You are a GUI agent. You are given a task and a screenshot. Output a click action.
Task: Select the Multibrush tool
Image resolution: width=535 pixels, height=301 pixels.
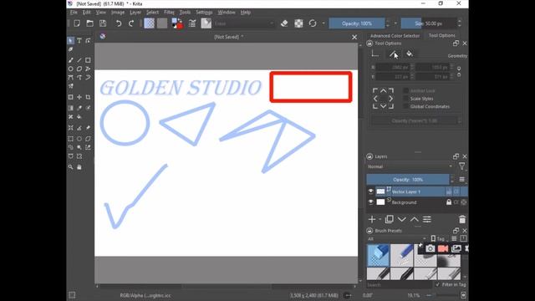70,86
